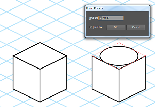Click the top red anchor point
155x107 pixels.
coord(119,43)
